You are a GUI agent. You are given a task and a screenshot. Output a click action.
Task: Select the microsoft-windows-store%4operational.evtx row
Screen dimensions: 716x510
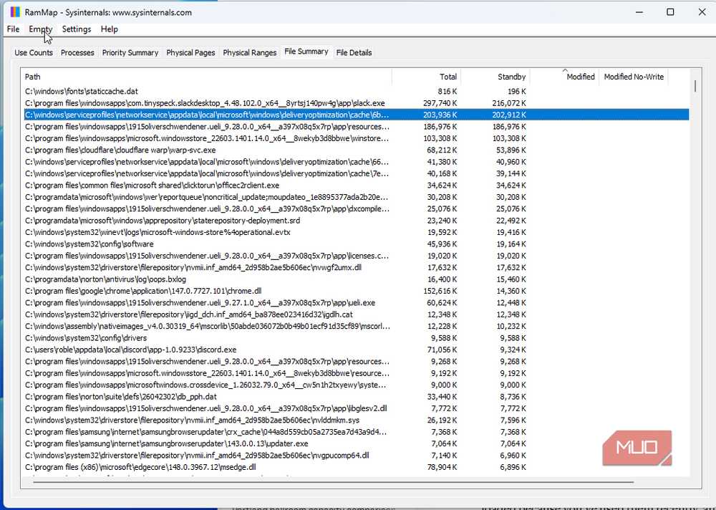[356, 232]
